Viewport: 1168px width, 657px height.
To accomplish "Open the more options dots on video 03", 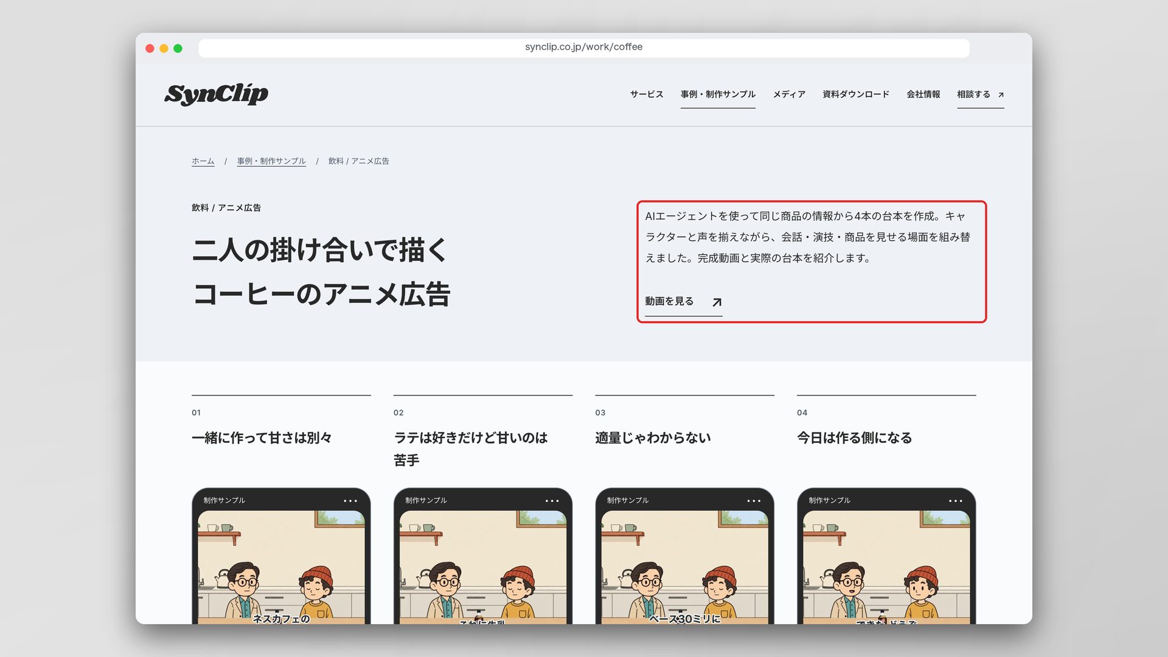I will click(x=754, y=501).
